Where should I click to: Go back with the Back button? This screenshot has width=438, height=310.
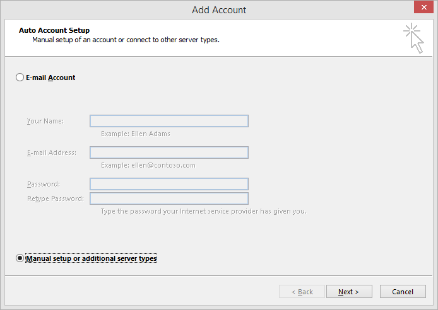coord(302,292)
